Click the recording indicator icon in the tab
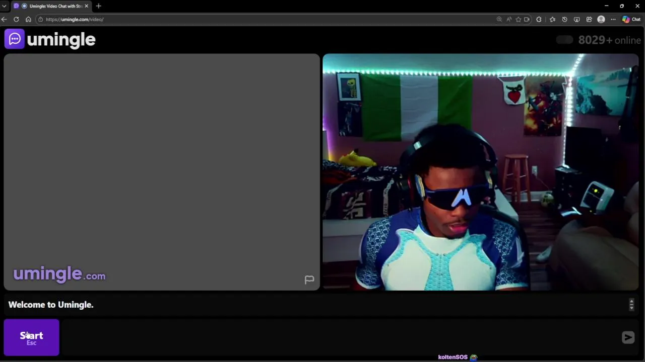645x362 pixels. click(x=24, y=6)
